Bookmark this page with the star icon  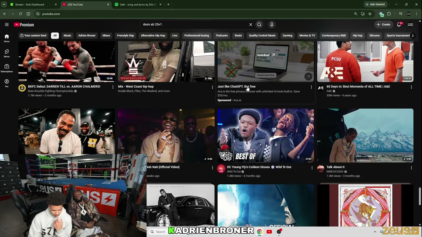[x=370, y=14]
